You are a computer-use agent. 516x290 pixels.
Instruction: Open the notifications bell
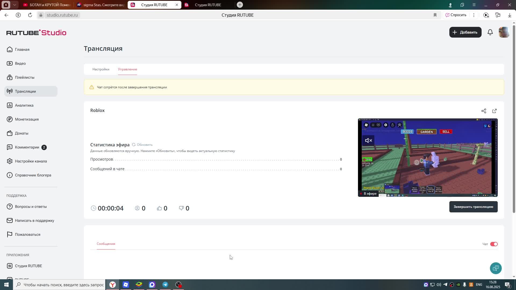point(490,32)
